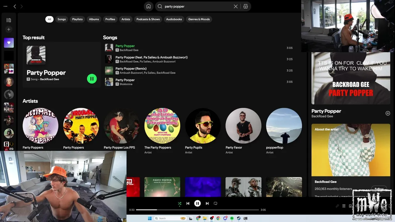Skip to previous track

pos(188,203)
